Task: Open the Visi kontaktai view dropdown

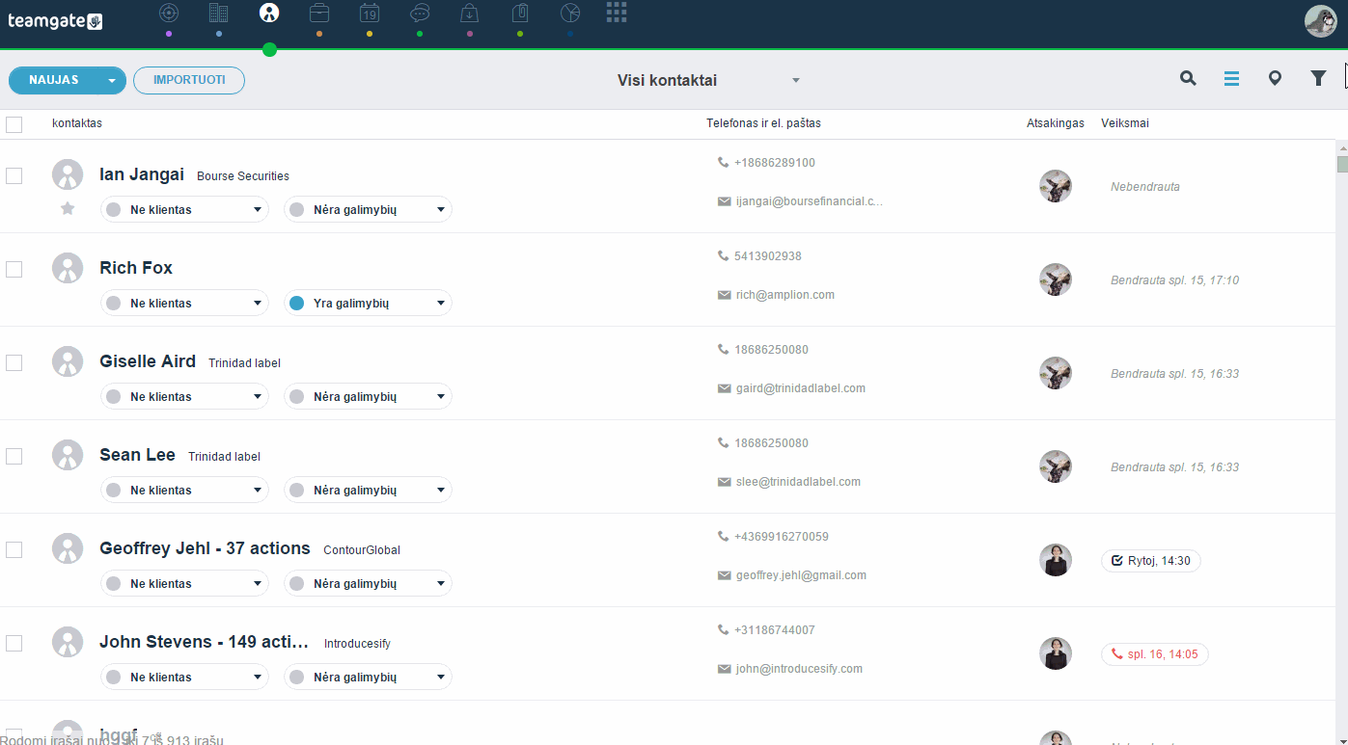Action: click(708, 81)
